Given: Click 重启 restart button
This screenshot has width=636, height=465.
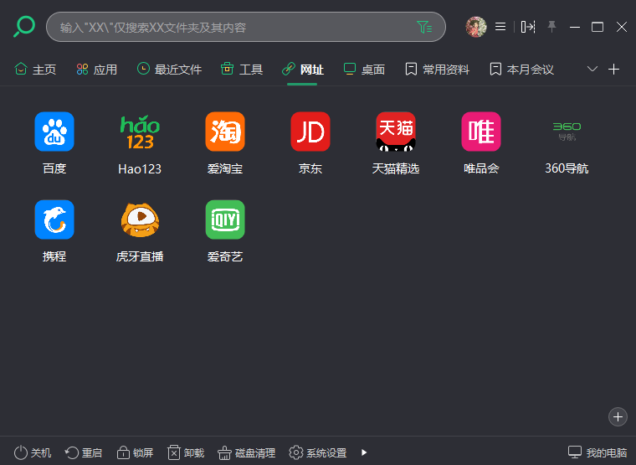Looking at the screenshot, I should [84, 452].
